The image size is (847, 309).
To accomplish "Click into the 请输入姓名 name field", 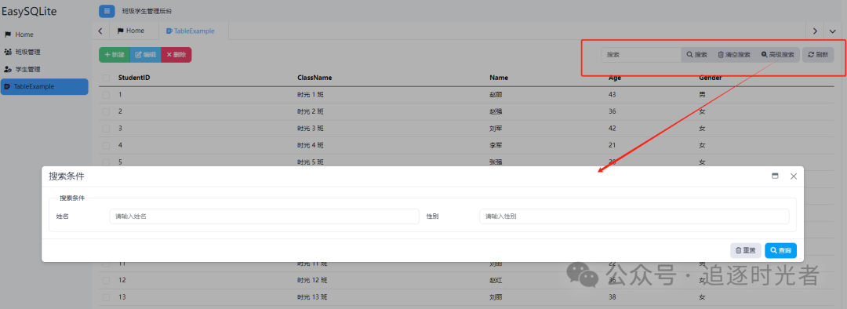I will tap(264, 216).
